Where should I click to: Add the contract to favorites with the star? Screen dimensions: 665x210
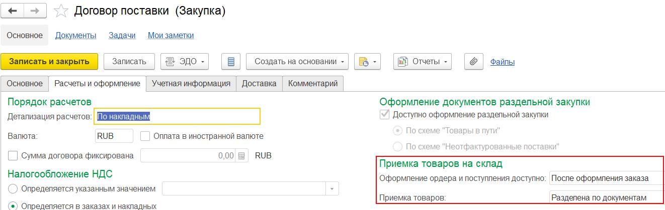coord(60,12)
